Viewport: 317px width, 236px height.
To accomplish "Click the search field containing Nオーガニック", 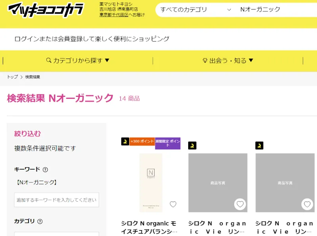I will (277, 9).
